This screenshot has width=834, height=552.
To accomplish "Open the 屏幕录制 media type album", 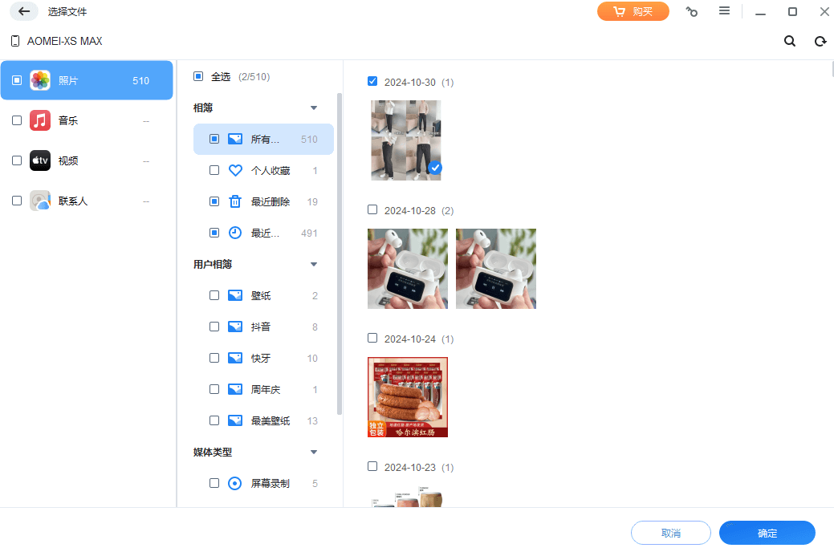I will (x=269, y=483).
